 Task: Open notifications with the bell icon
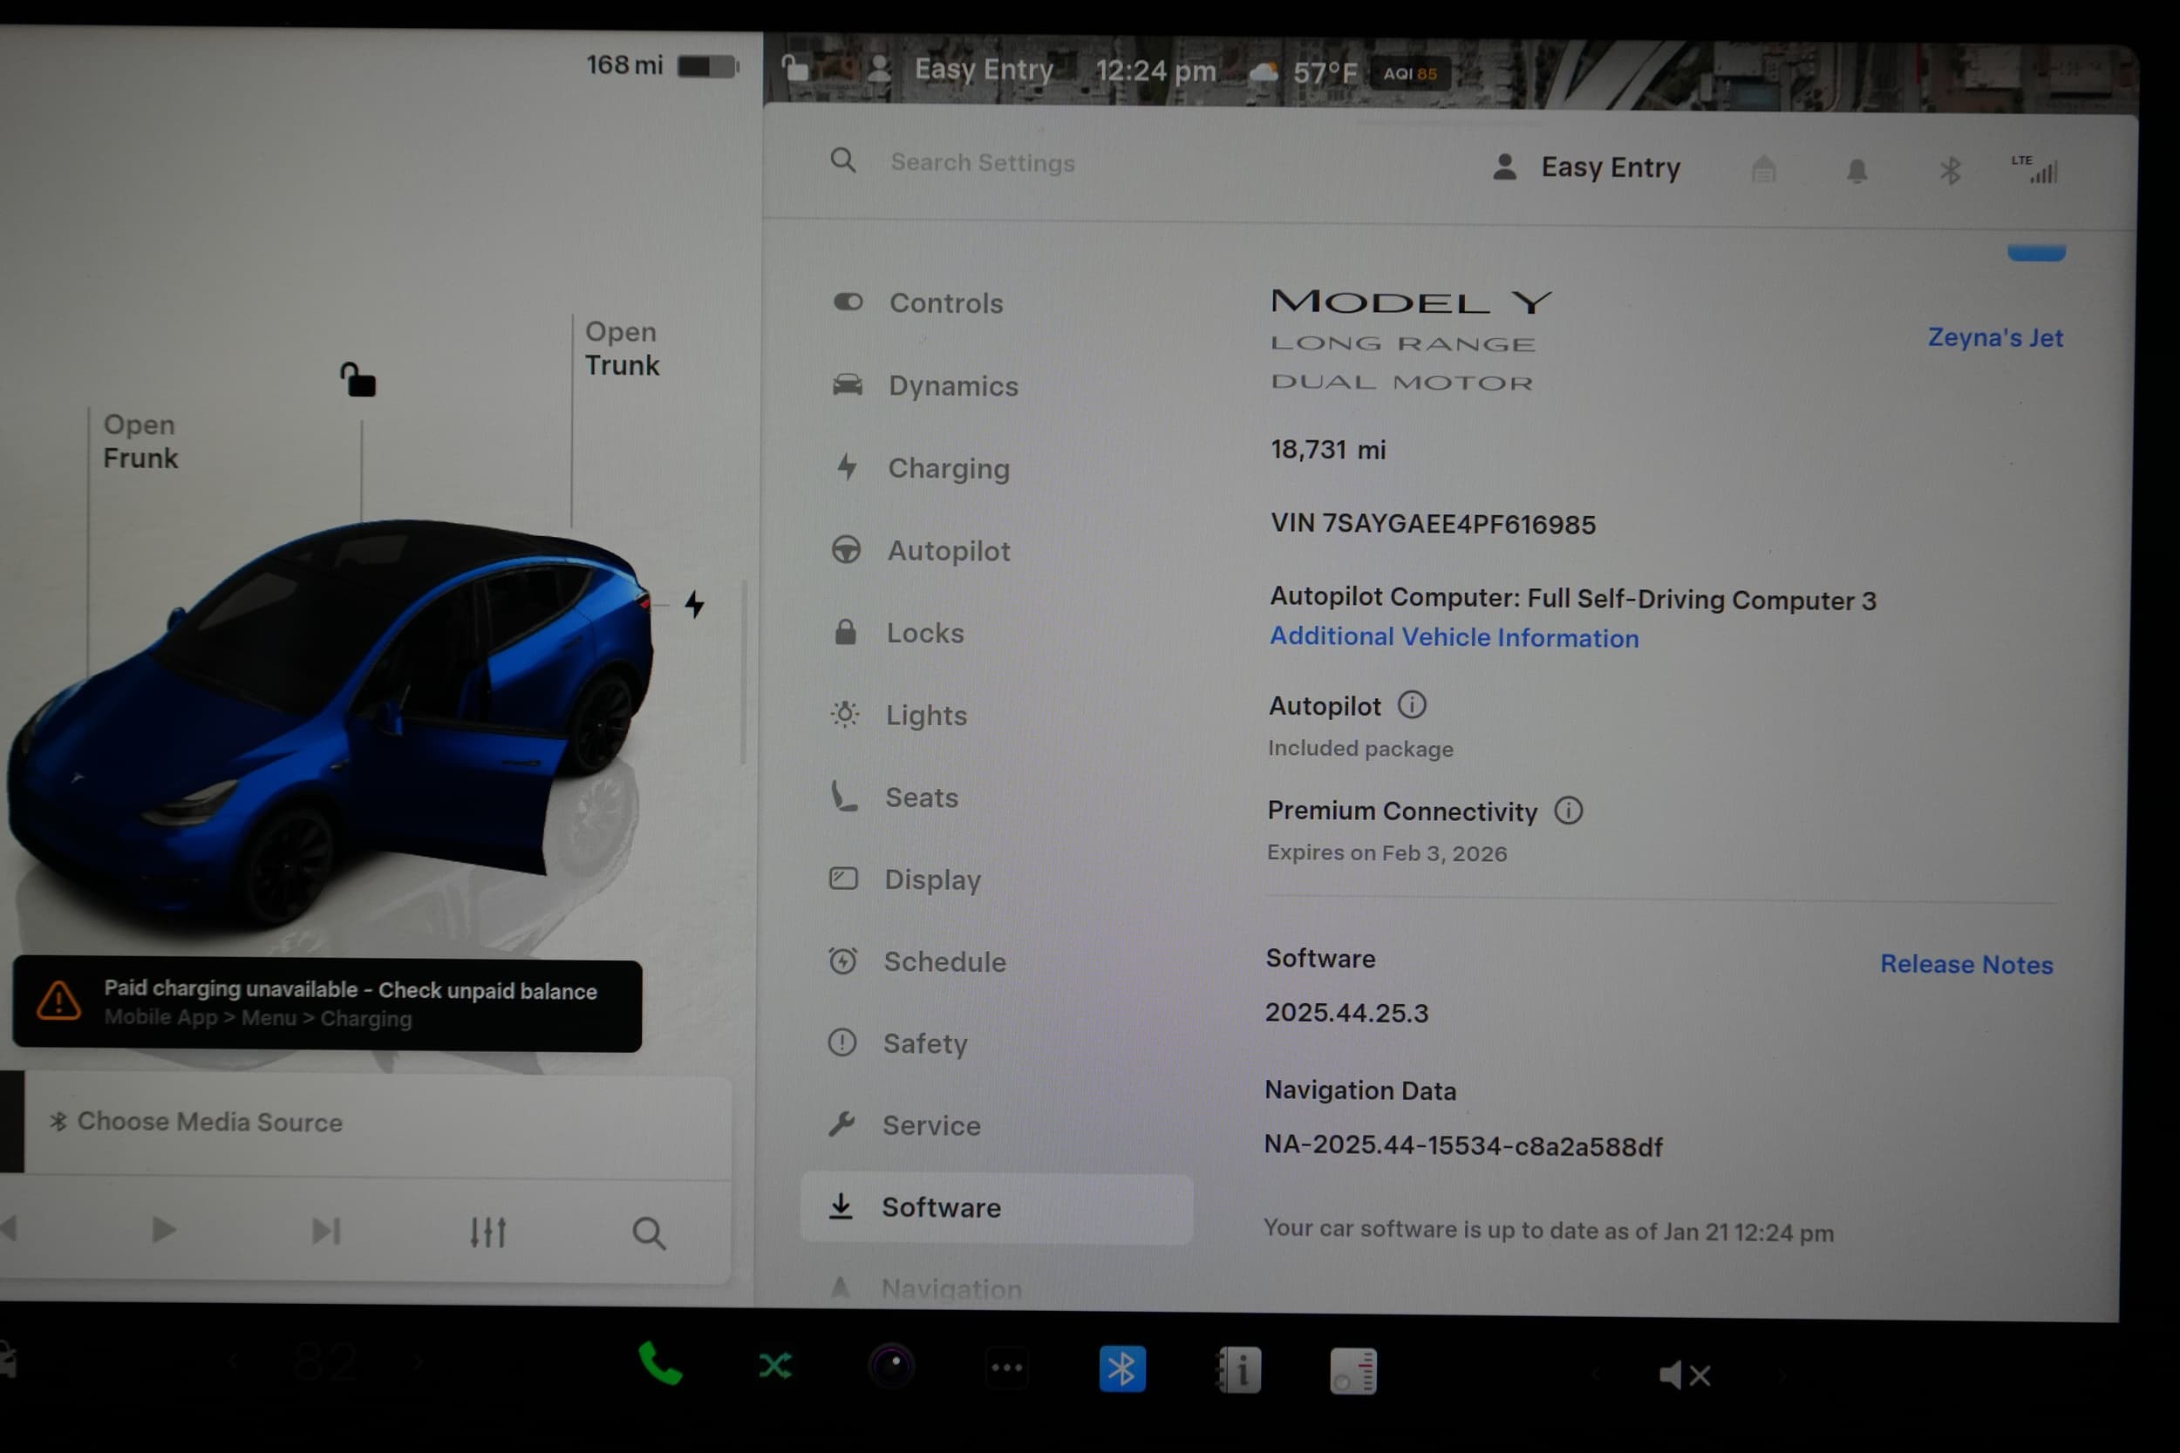1858,168
